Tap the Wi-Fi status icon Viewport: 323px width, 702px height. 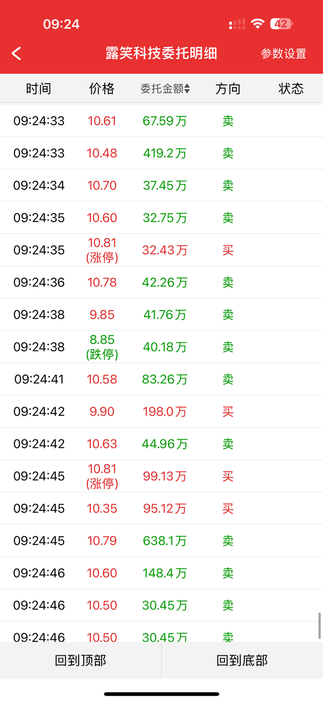pyautogui.click(x=257, y=24)
